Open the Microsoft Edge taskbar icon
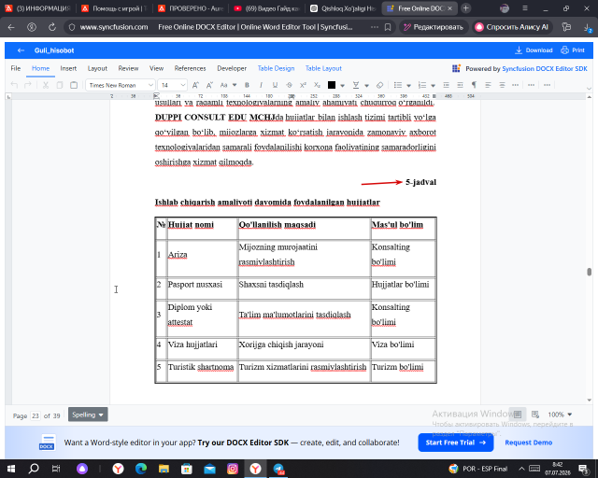Screen dimensions: 598x478 tap(141, 469)
